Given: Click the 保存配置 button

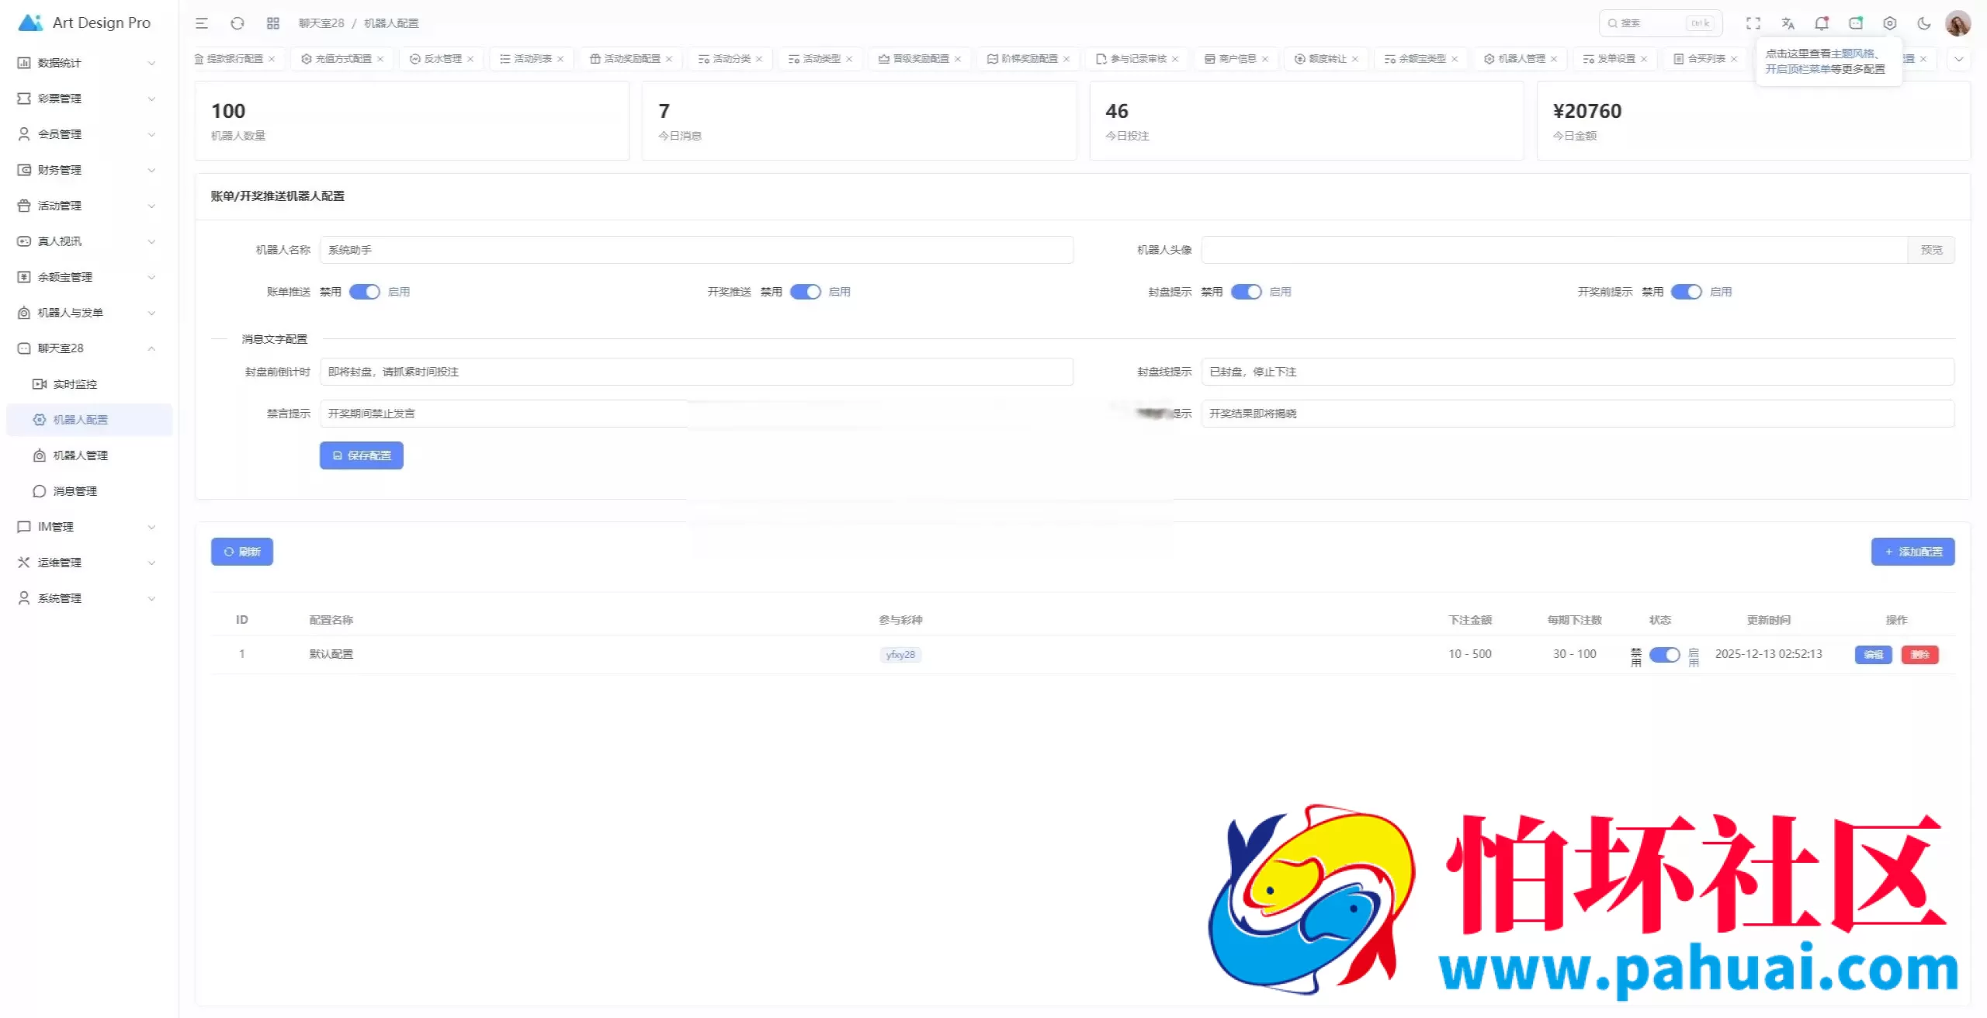Looking at the screenshot, I should 362,455.
